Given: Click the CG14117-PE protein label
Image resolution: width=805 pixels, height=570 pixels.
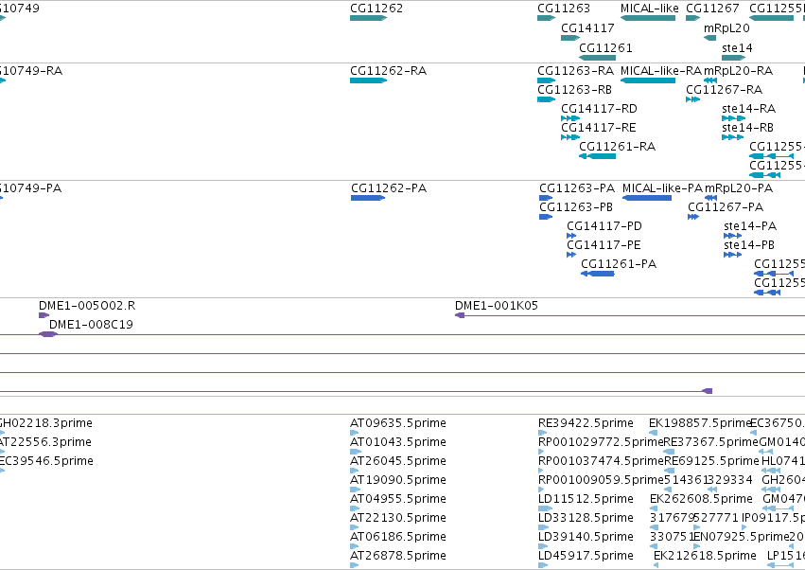Looking at the screenshot, I should [x=604, y=245].
